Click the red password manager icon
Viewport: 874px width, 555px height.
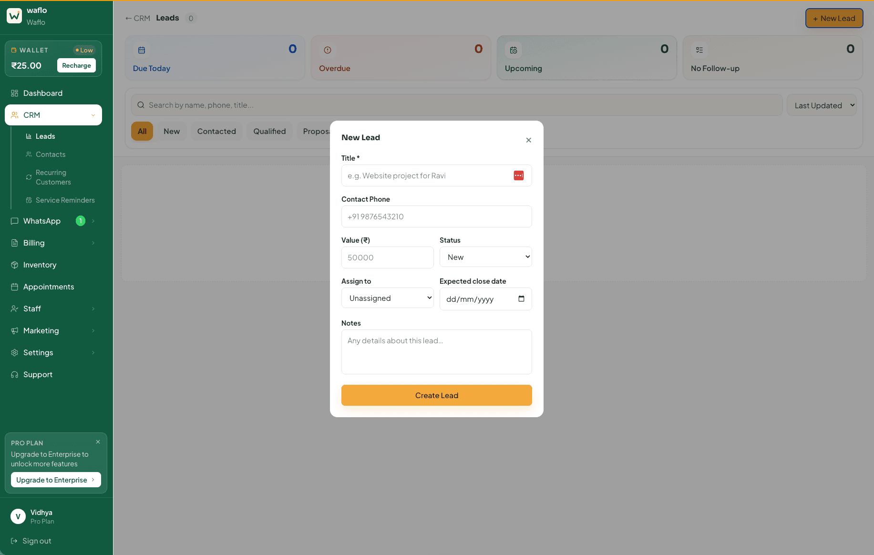pos(519,175)
